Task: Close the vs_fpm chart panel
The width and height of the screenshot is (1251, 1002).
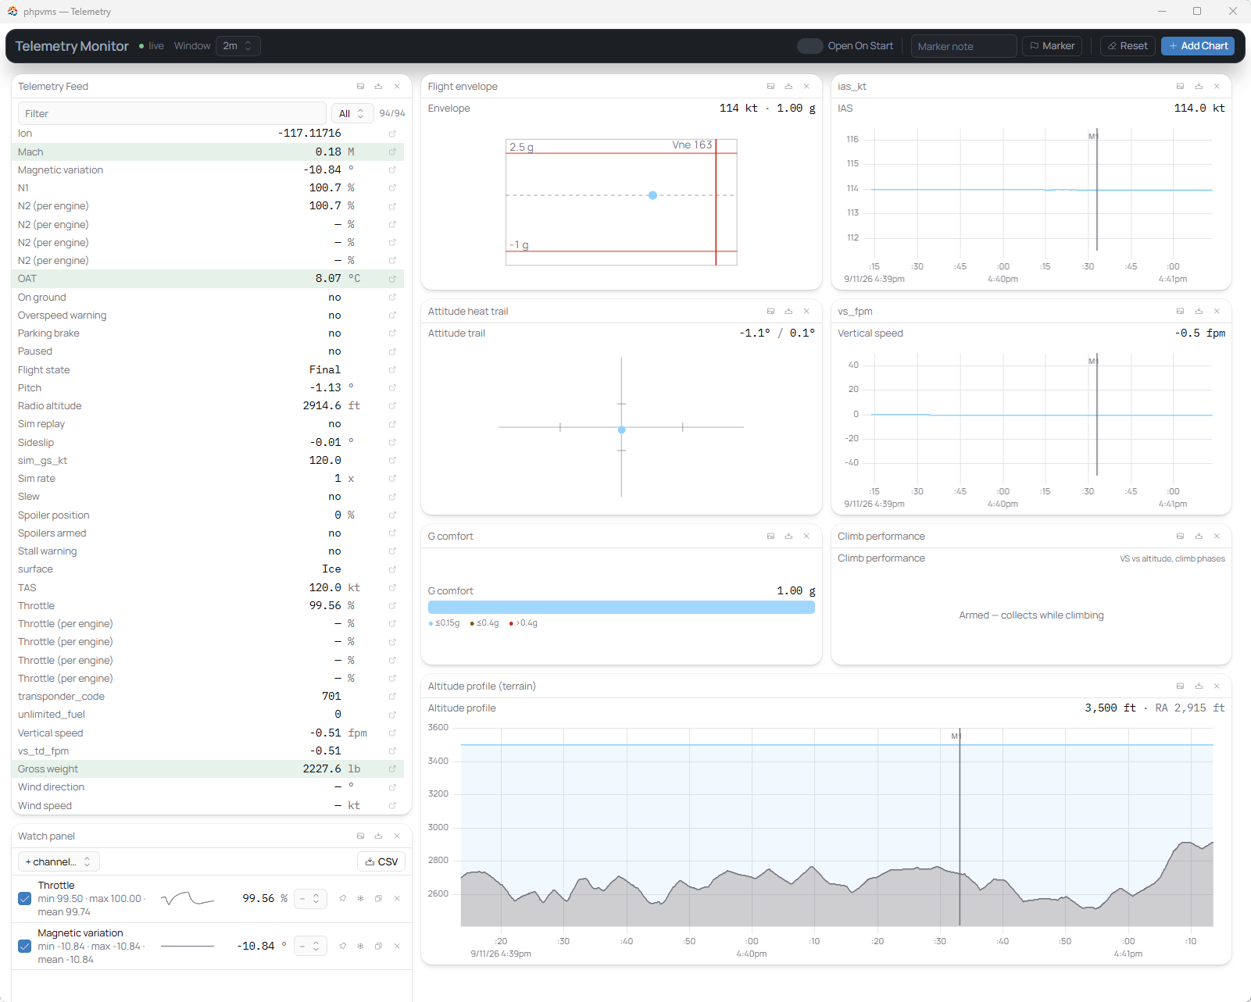Action: (1217, 312)
